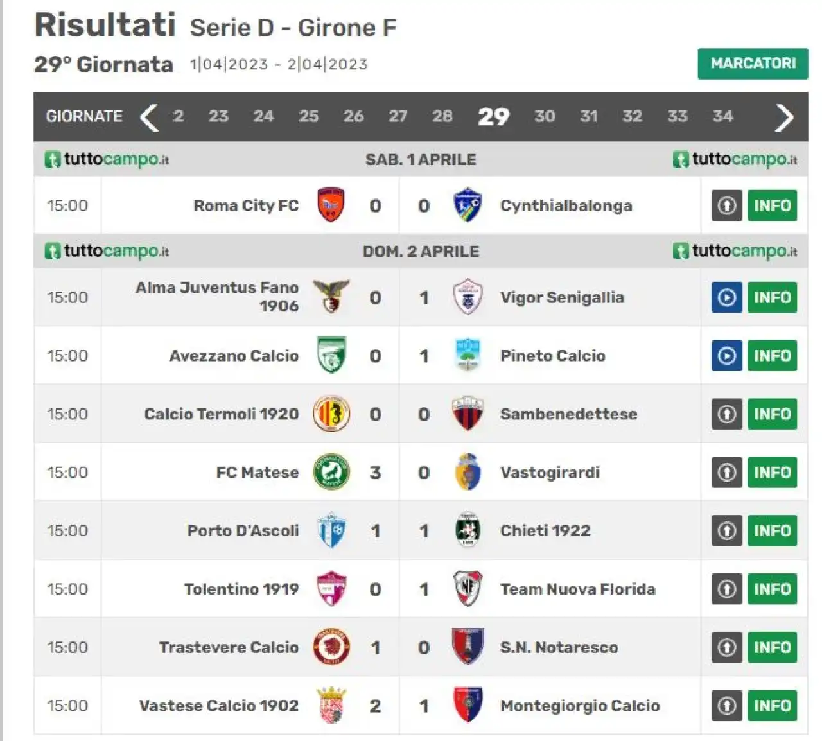Go to previous giornate with left chevron
822x741 pixels.
(x=149, y=117)
